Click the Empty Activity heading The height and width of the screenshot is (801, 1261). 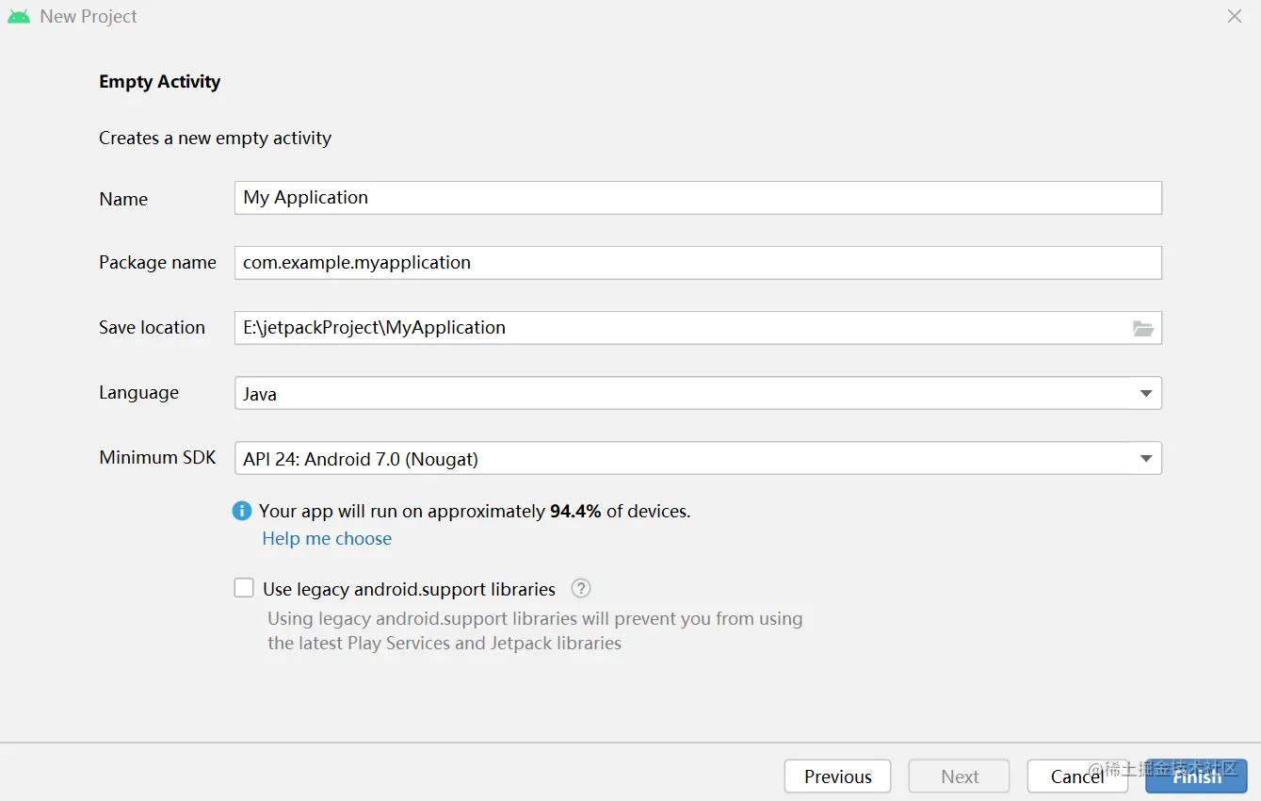159,82
